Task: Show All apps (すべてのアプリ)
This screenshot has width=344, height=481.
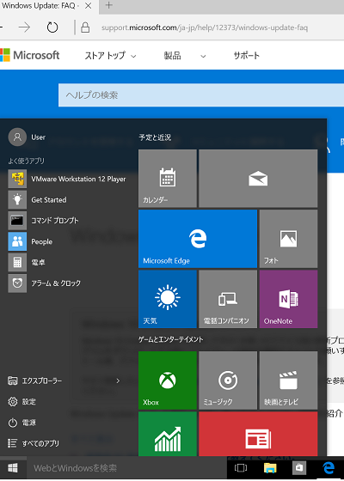Action: tap(34, 443)
